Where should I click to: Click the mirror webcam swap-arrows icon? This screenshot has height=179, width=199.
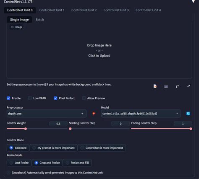[x=177, y=86]
